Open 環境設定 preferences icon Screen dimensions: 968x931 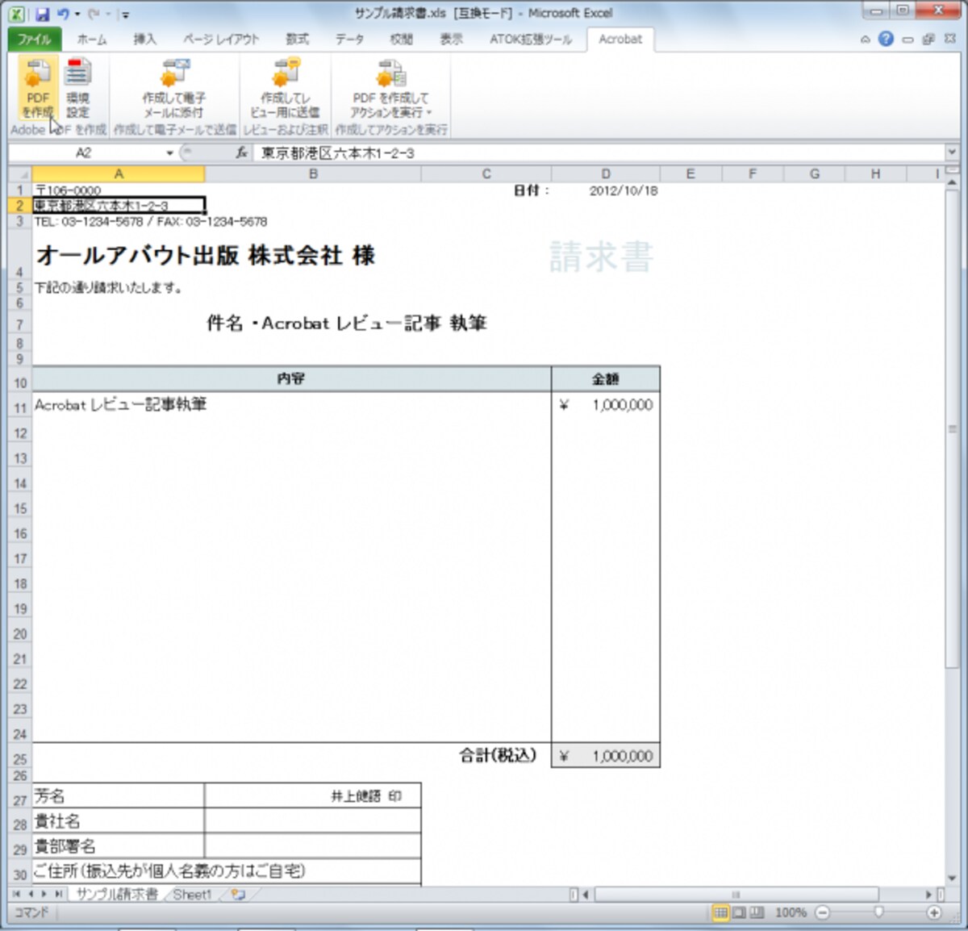[78, 88]
